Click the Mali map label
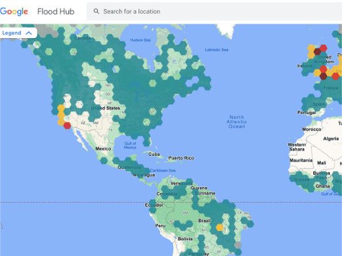Screen dimensions: 342x256 pyautogui.click(x=322, y=163)
